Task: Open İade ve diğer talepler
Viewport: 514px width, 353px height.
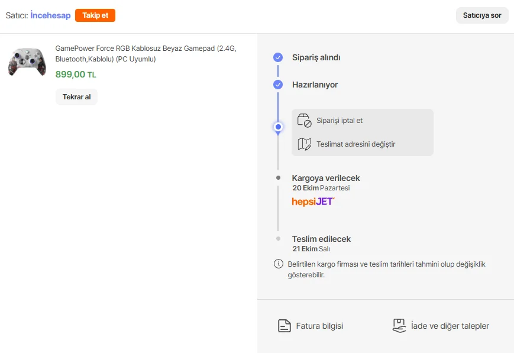Action: click(x=450, y=326)
